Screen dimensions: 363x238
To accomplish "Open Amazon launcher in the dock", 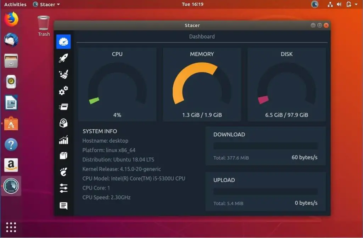I will point(11,165).
